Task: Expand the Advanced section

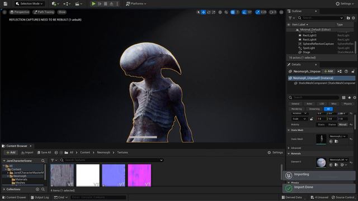Action: coord(289,148)
